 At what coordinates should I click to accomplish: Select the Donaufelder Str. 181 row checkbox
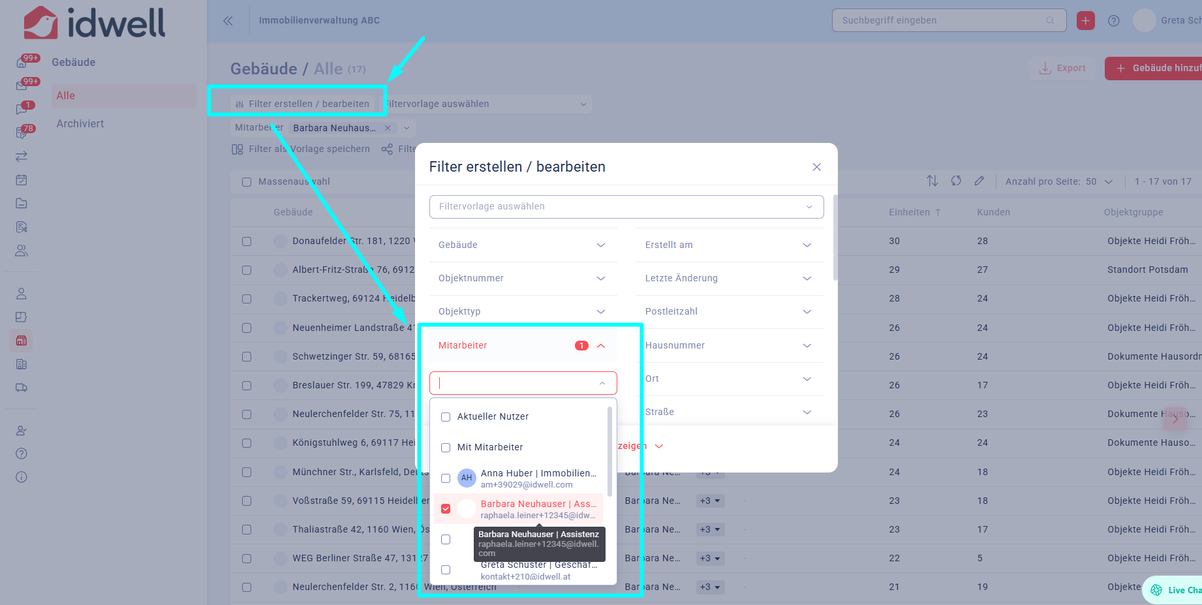(247, 241)
